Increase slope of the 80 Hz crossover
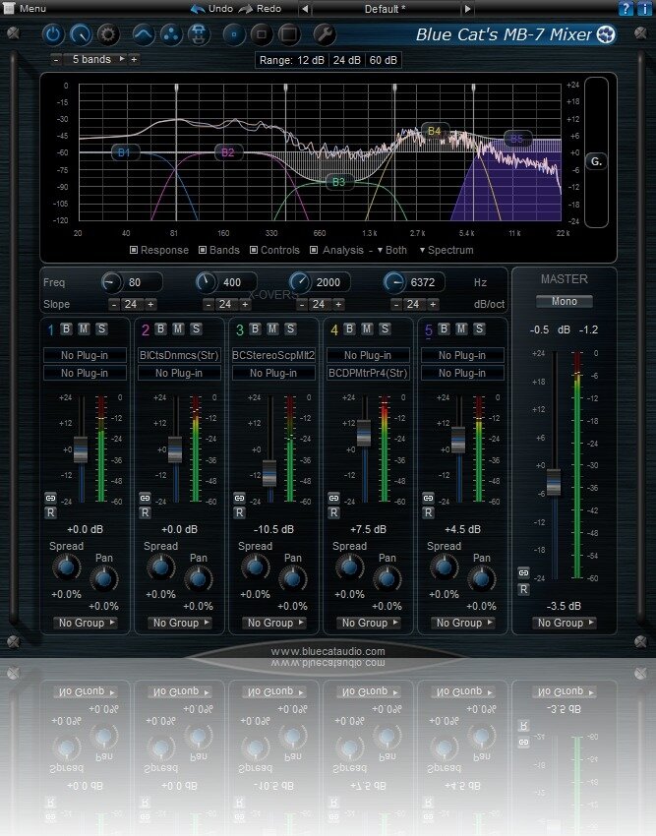 tap(150, 304)
